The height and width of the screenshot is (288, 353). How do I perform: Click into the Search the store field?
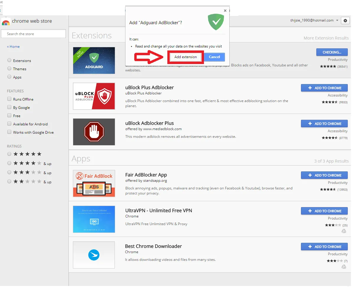pos(33,34)
